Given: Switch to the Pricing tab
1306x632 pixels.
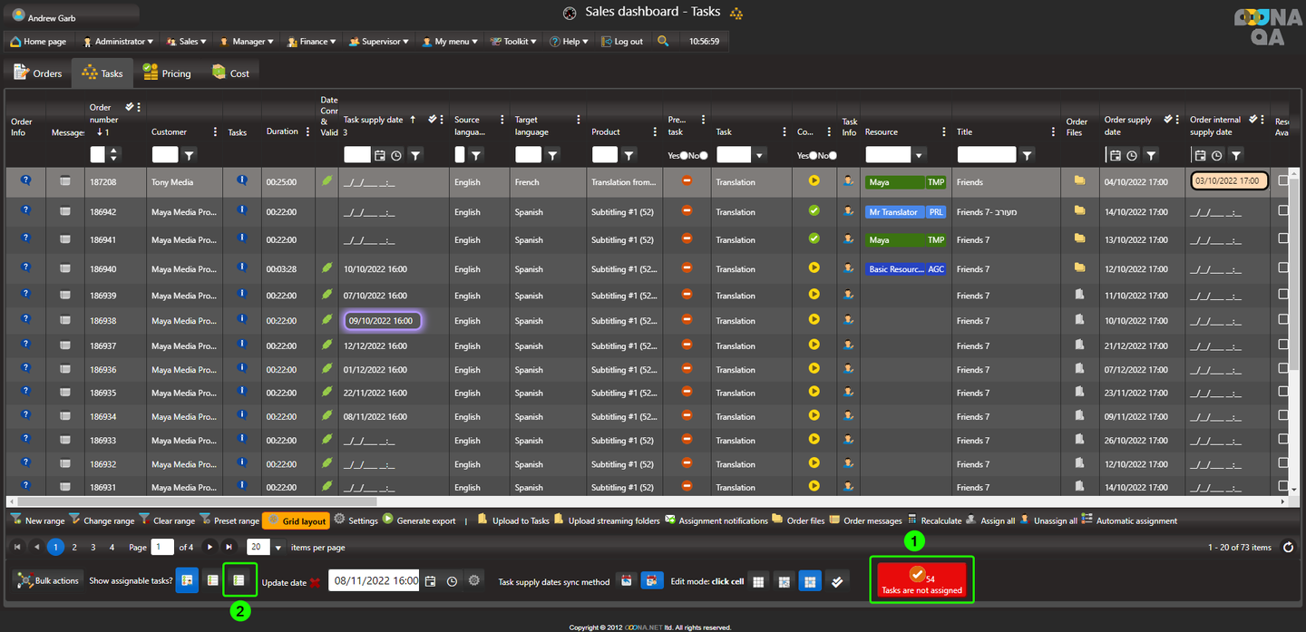Looking at the screenshot, I should (167, 73).
